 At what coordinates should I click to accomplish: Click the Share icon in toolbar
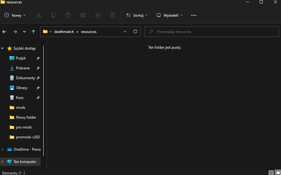point(98,15)
